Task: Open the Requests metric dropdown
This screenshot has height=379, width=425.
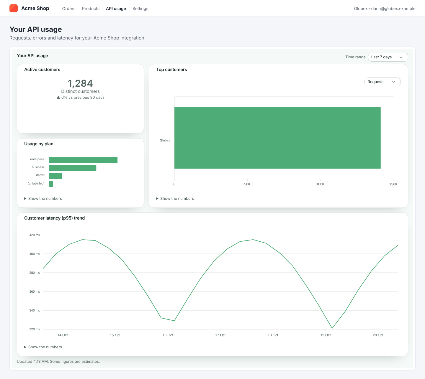Action: click(382, 82)
